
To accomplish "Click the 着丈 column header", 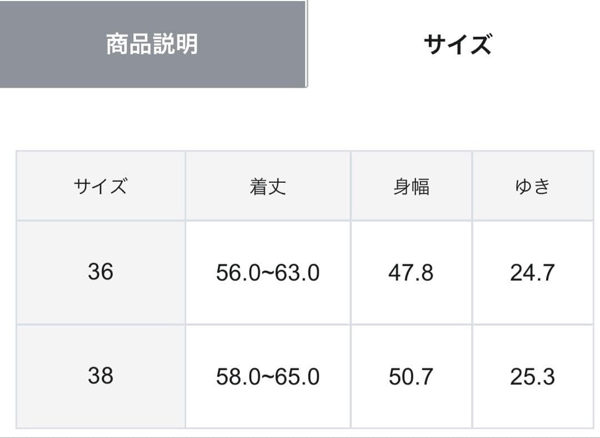I will tap(268, 186).
